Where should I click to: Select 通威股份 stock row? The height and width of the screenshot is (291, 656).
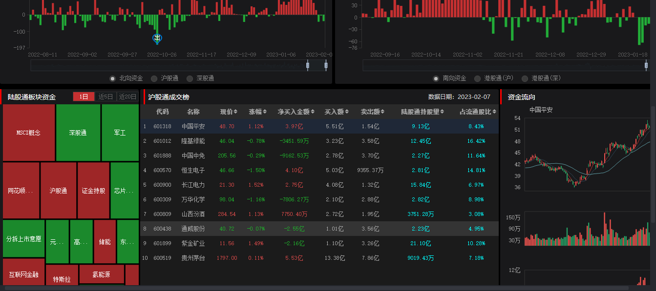point(319,229)
